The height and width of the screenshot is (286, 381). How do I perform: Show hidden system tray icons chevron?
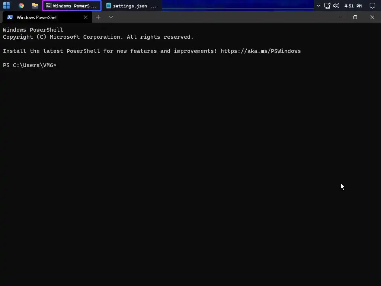(x=318, y=6)
